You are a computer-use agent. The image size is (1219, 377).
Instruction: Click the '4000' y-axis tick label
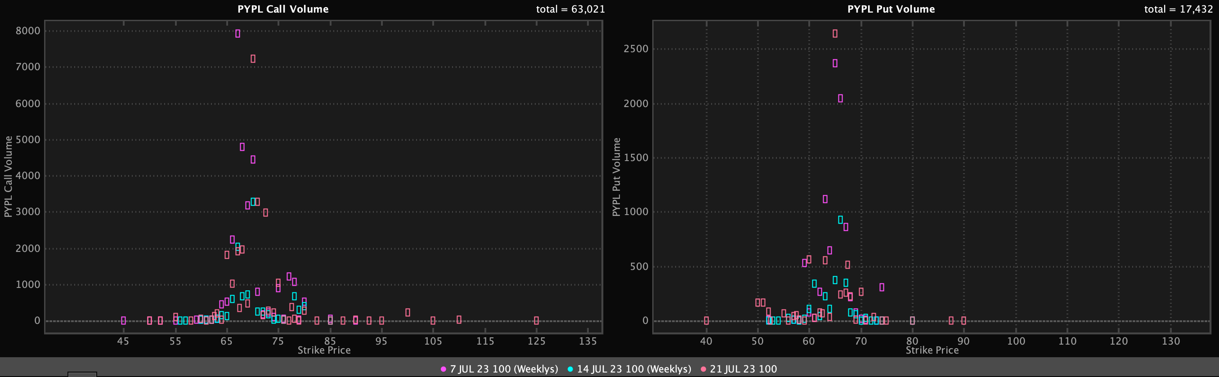click(x=28, y=175)
